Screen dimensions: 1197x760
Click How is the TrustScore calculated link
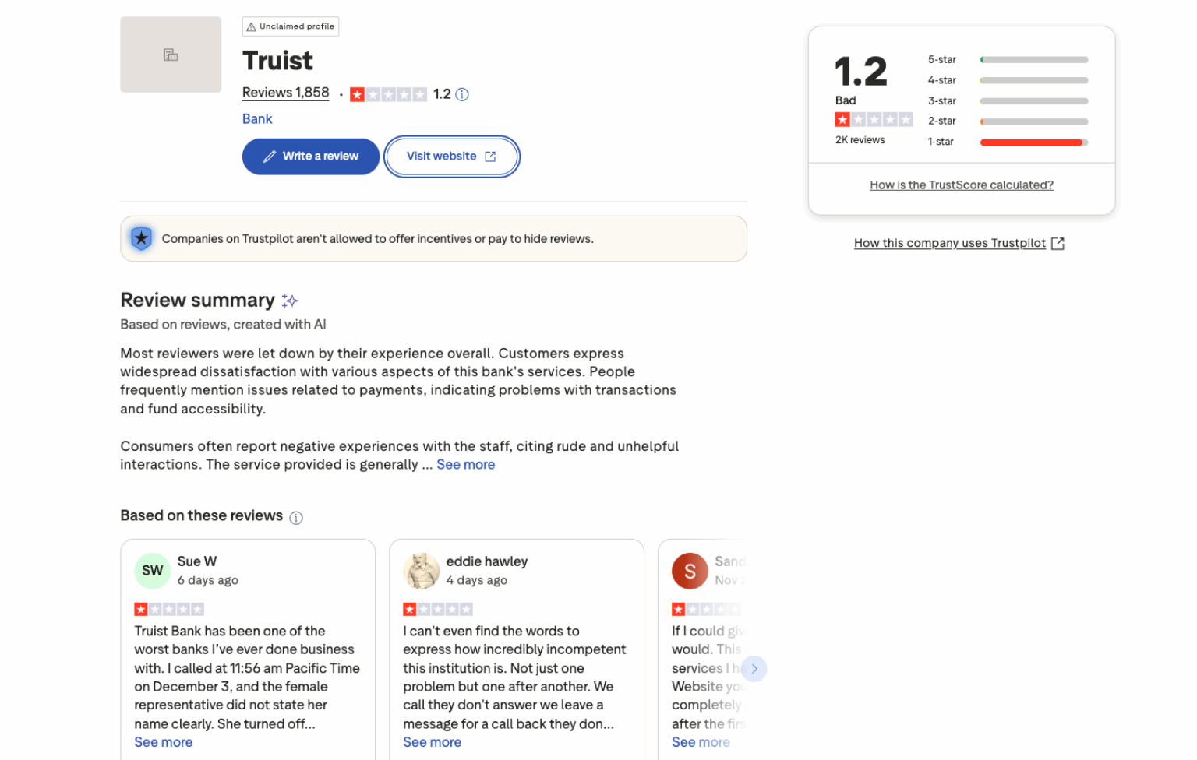(x=961, y=185)
